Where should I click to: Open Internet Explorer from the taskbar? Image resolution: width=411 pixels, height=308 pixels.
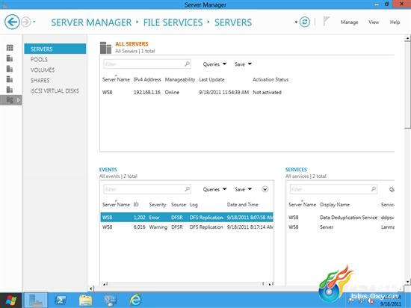(x=135, y=300)
